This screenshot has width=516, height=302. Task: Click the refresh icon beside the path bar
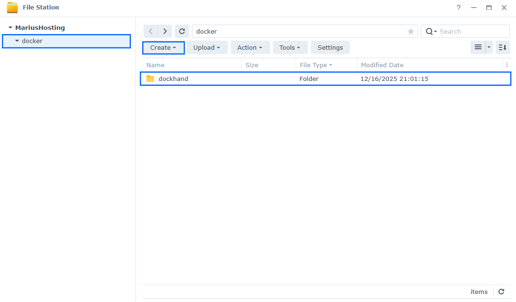point(182,31)
